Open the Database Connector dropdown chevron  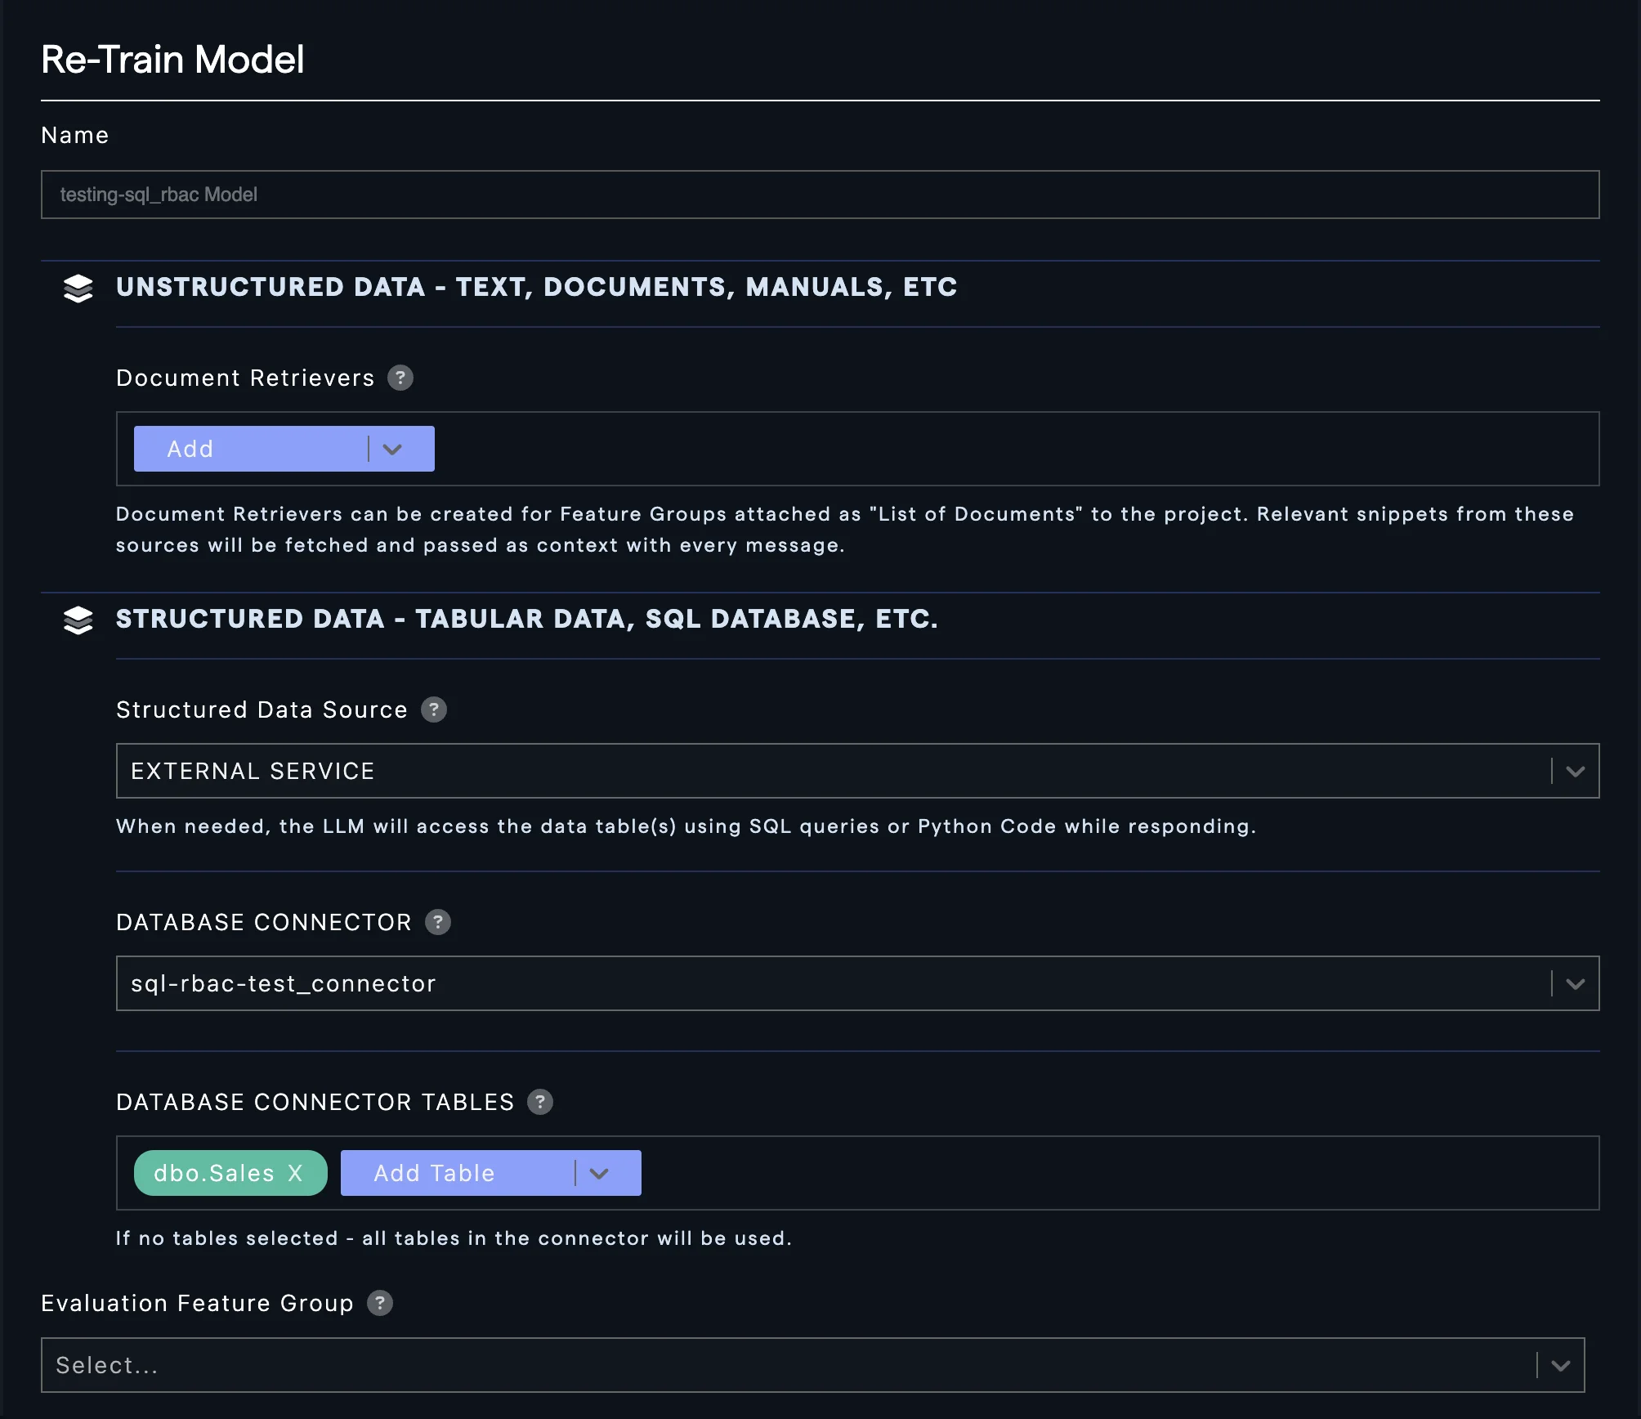tap(1576, 983)
